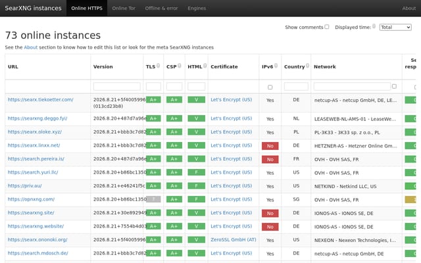
Task: Click the gray TLS ? badge for opnxng.com
Action: [153, 199]
